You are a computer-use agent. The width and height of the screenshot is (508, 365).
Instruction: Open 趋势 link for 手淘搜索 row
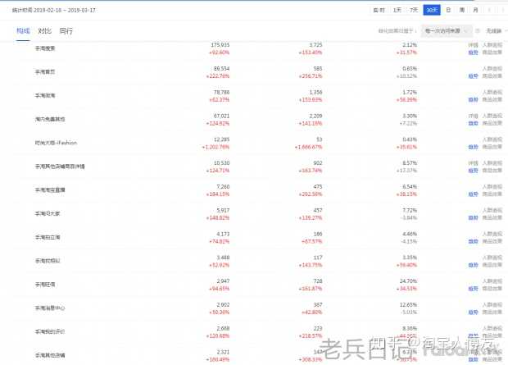click(473, 52)
